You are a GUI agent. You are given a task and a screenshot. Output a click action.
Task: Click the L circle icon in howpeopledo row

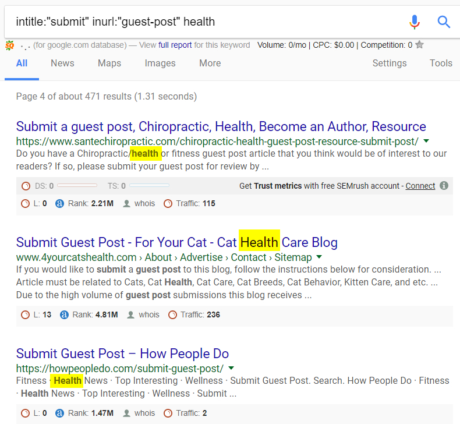coord(25,414)
